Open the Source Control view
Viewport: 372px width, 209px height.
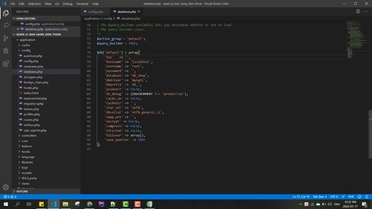click(6, 38)
